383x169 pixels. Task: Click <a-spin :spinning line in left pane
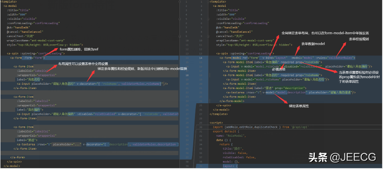pyautogui.click(x=36, y=53)
